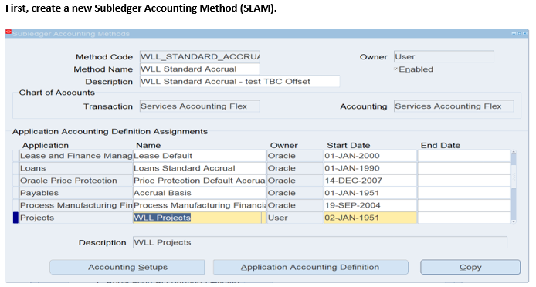
Task: Select the Loans application cell
Action: (x=76, y=168)
